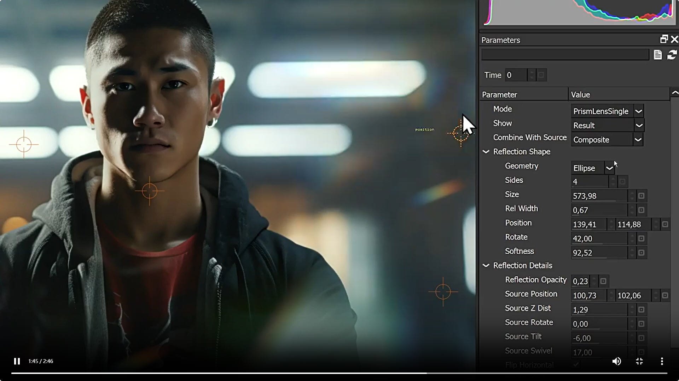679x381 pixels.
Task: Click the up chevron above the parameter scrollbar
Action: click(x=675, y=93)
